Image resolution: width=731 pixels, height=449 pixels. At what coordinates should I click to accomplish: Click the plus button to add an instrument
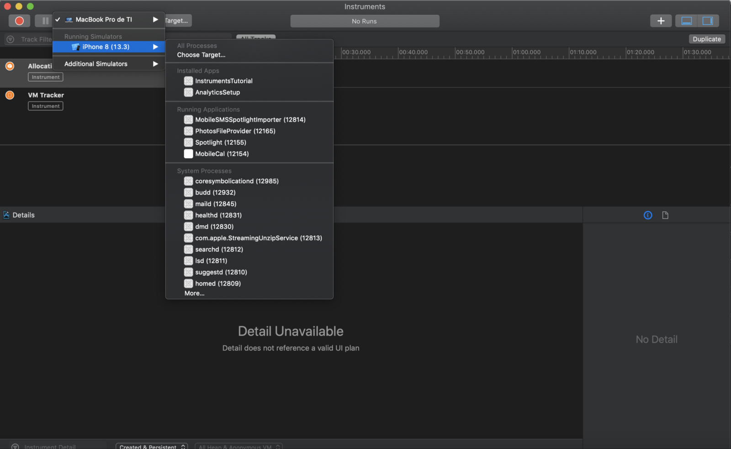pyautogui.click(x=661, y=21)
